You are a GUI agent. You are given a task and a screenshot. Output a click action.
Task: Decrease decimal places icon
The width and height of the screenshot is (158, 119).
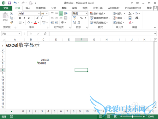(79, 22)
